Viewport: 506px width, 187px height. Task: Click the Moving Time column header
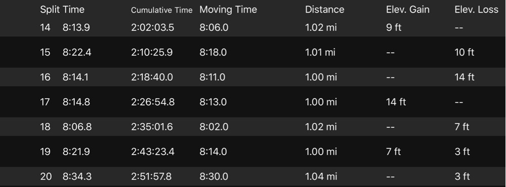[x=228, y=10]
